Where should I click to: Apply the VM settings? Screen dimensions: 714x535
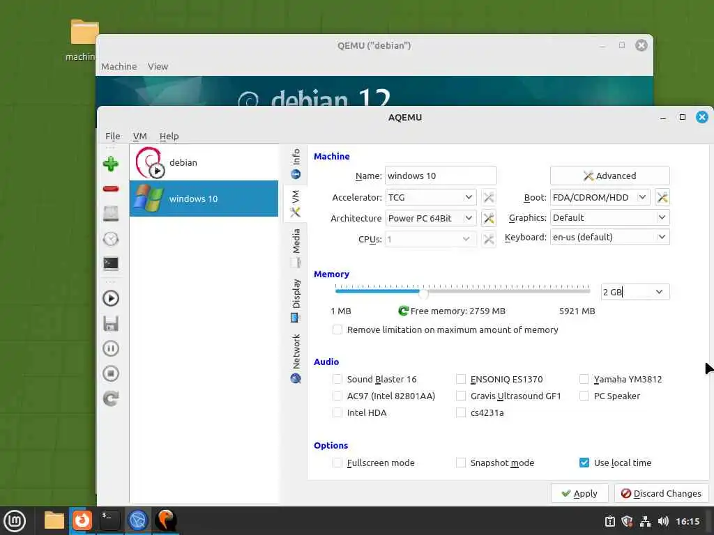tap(579, 494)
